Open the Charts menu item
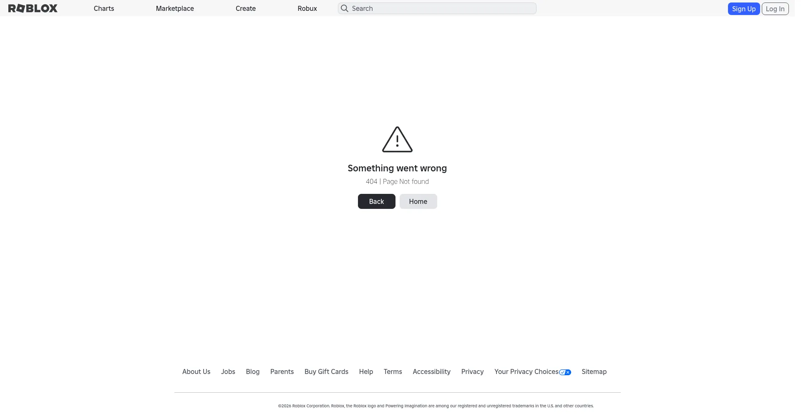This screenshot has height=414, width=801. point(104,8)
